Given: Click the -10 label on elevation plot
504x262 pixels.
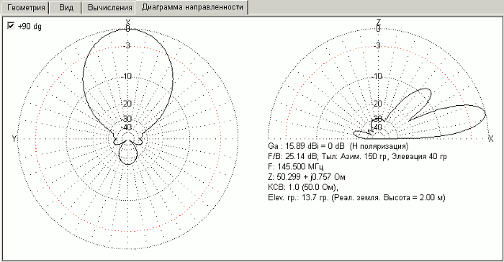Looking at the screenshot, I should pos(377,76).
